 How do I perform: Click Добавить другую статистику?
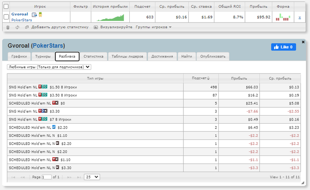(x=60, y=27)
